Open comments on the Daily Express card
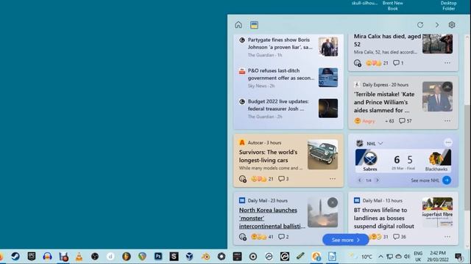The image size is (471, 264). point(406,121)
